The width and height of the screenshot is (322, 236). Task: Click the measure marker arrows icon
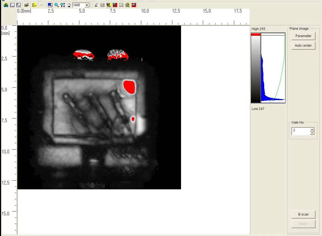coord(63,5)
